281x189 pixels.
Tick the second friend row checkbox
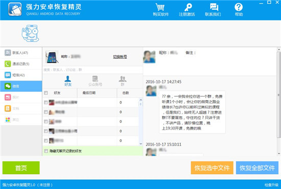coord(46,112)
